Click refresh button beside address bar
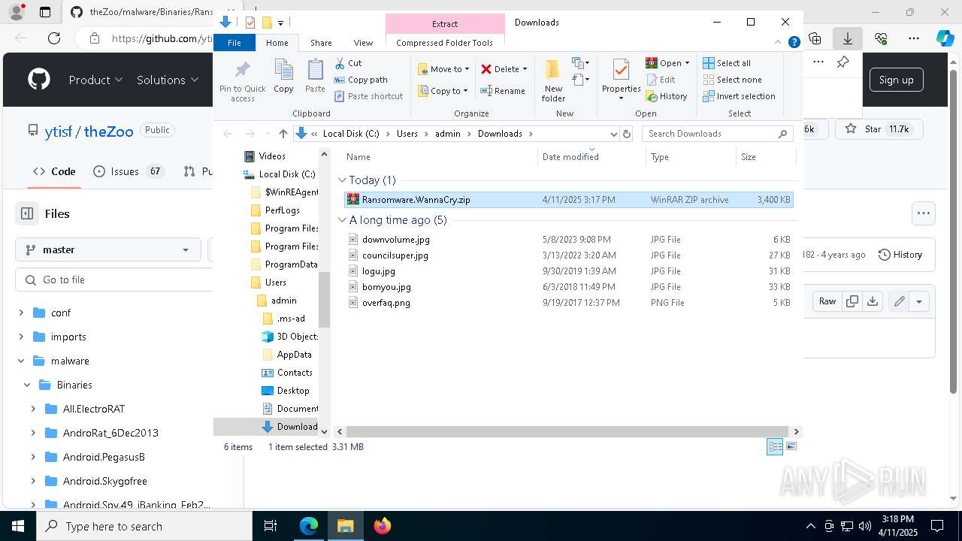Viewport: 962px width, 541px height. coord(627,134)
